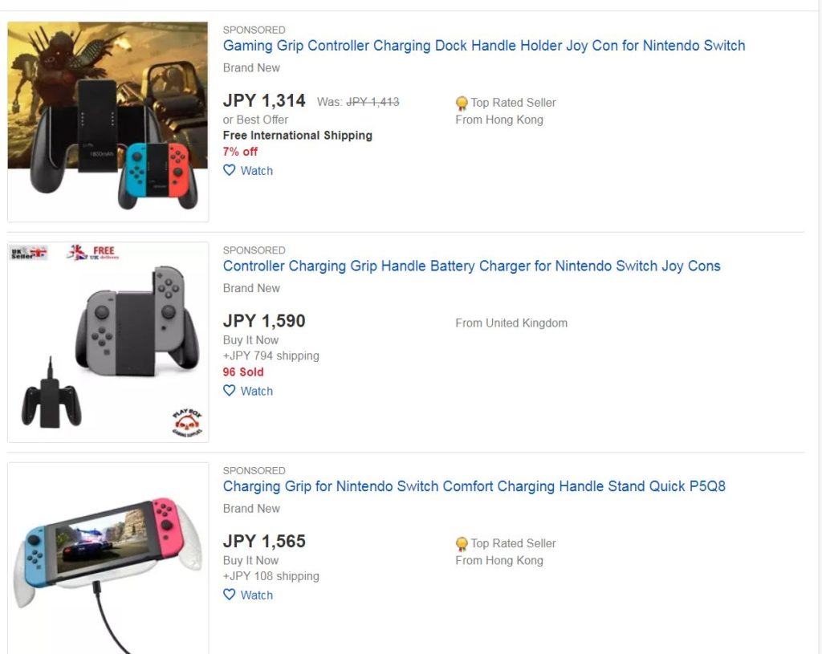The height and width of the screenshot is (654, 822).
Task: Click the Play Box logo on second thumbnail
Action: 186,422
